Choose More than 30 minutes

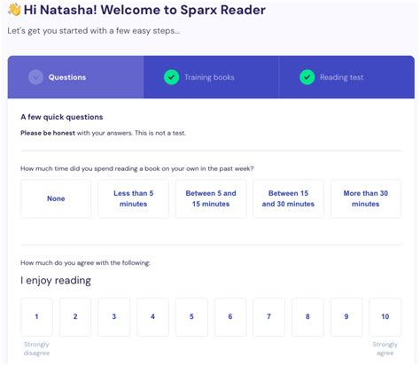366,198
